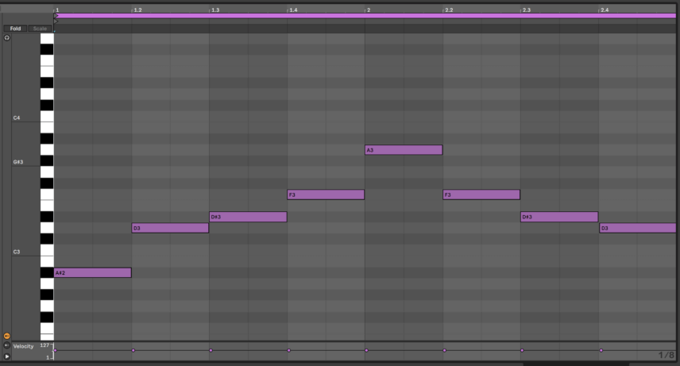Click ruler position 1.4
The height and width of the screenshot is (366, 680).
tap(292, 10)
